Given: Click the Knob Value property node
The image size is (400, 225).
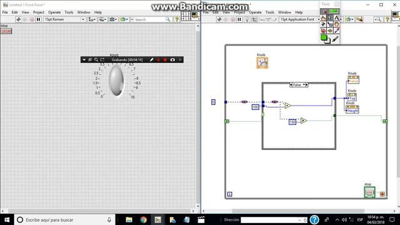Looking at the screenshot, I should click(354, 79).
